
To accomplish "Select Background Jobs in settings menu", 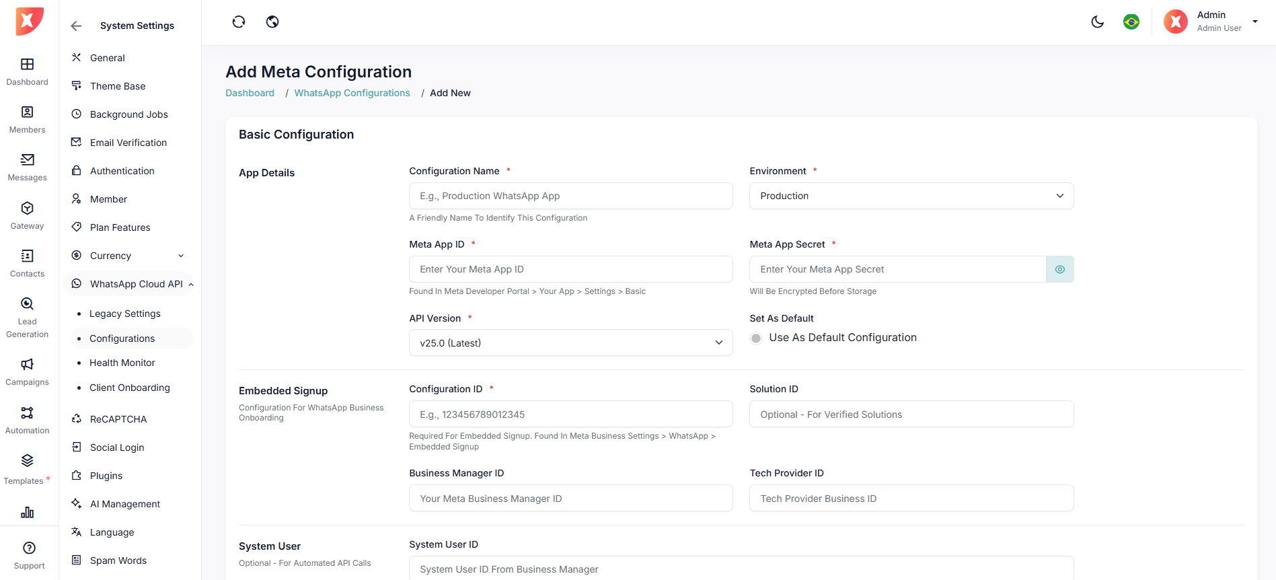I will [x=128, y=114].
